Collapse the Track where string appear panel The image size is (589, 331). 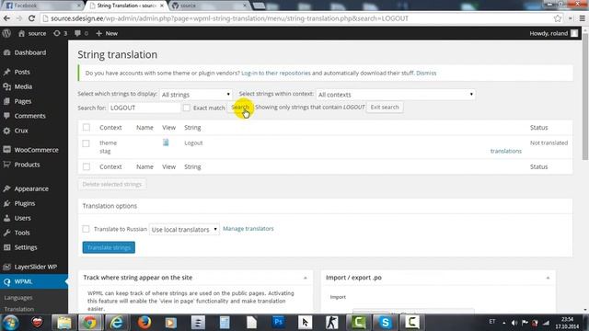coord(305,278)
